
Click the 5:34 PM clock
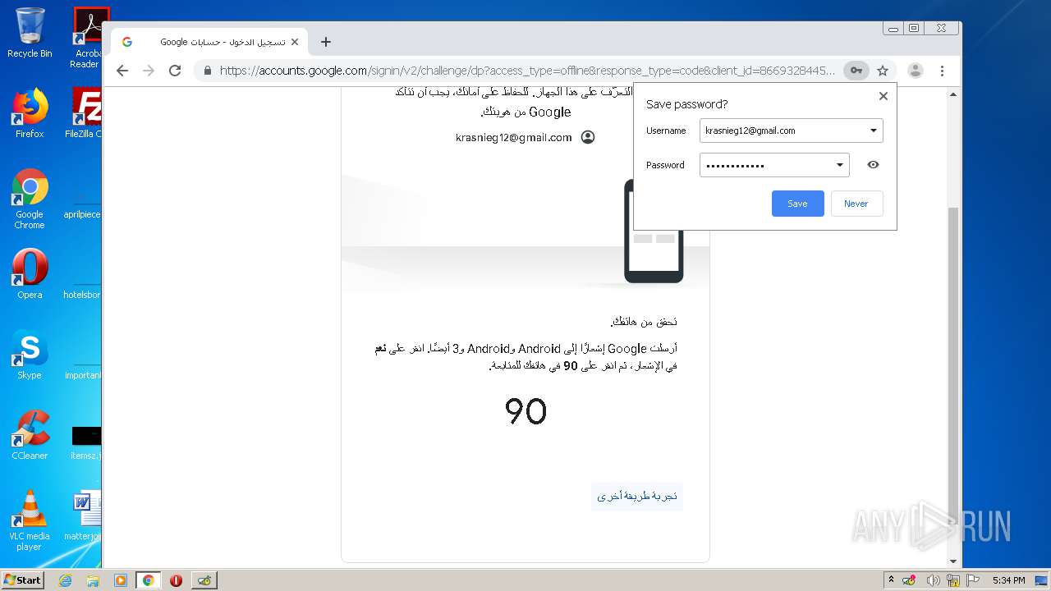click(x=1008, y=580)
